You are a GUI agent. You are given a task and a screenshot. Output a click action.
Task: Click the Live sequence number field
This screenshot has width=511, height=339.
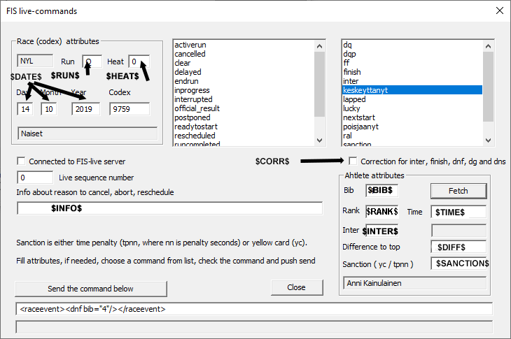coord(35,178)
